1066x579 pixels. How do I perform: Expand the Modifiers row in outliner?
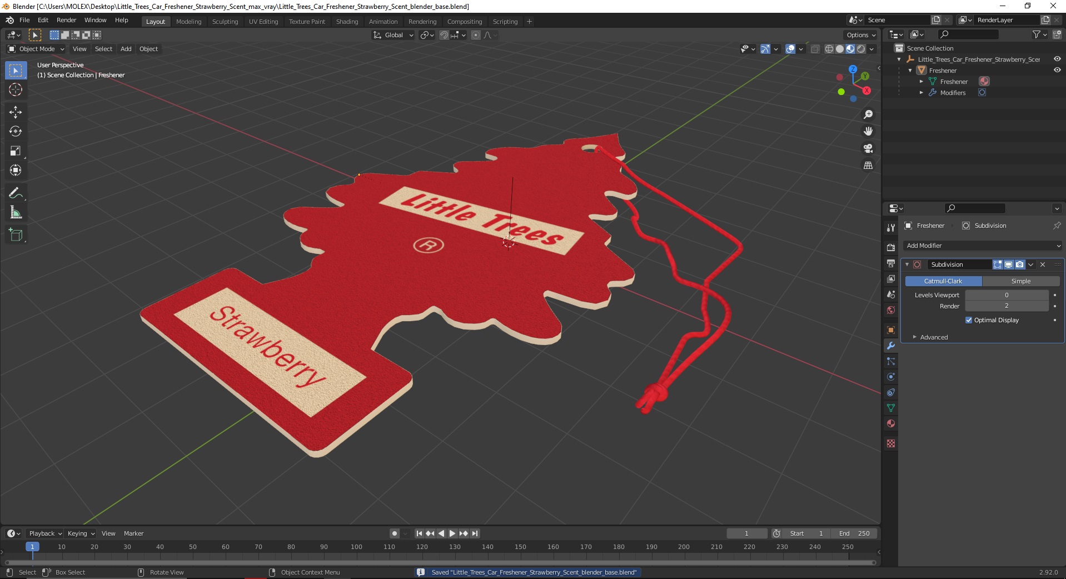[921, 93]
